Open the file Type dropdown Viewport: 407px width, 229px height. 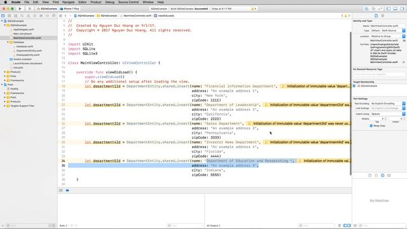(x=388, y=31)
